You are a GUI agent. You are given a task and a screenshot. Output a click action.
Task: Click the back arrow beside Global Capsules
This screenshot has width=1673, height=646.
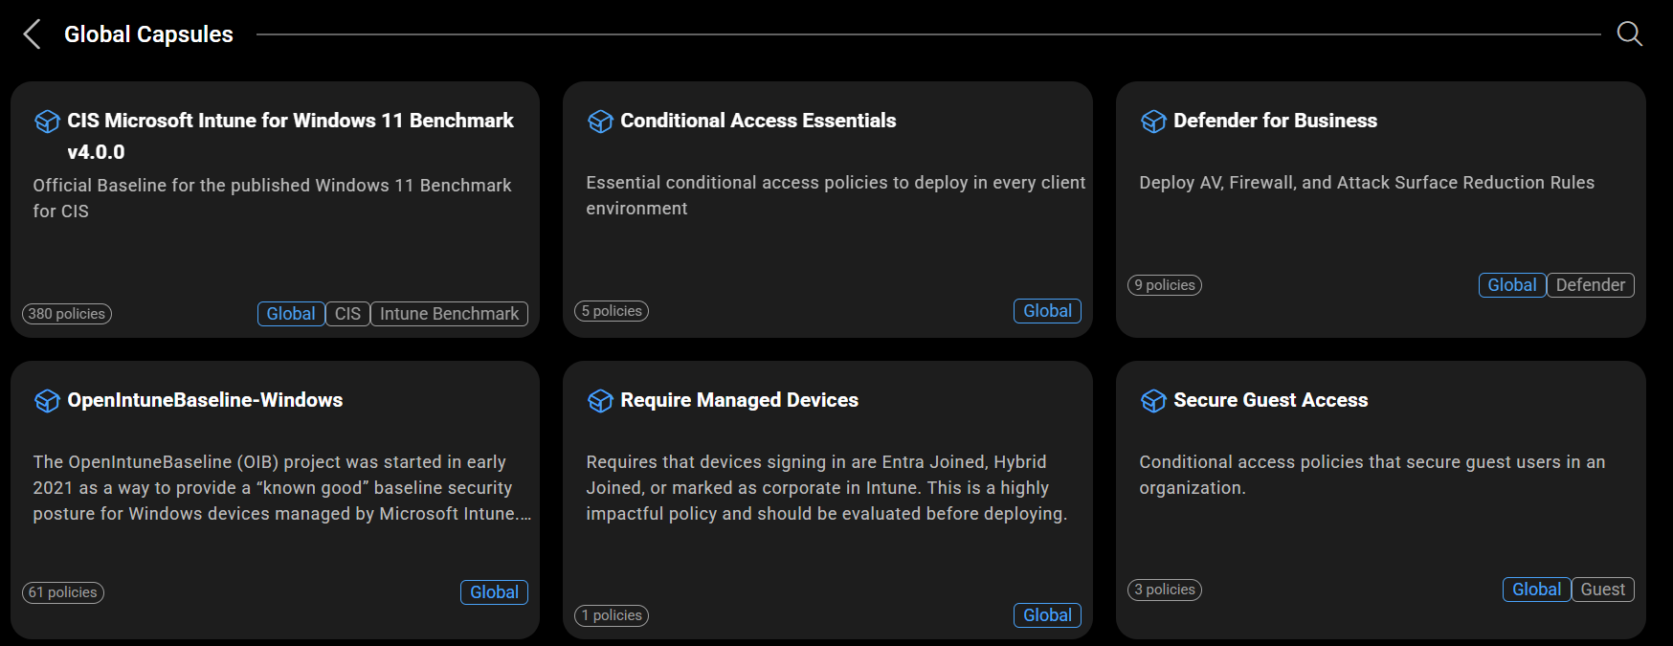pyautogui.click(x=33, y=34)
